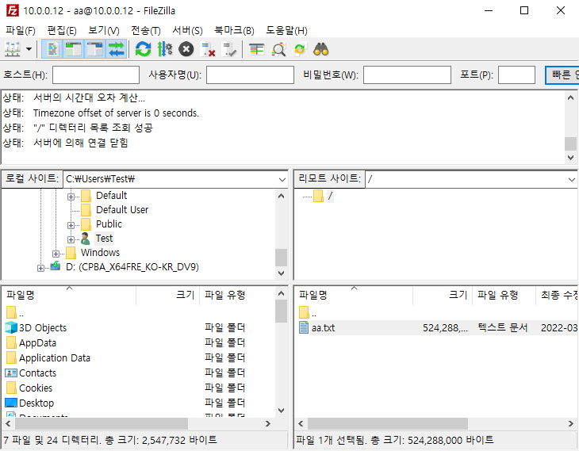Focus the 비밀번호(W) input field
The width and height of the screenshot is (579, 451).
(408, 75)
